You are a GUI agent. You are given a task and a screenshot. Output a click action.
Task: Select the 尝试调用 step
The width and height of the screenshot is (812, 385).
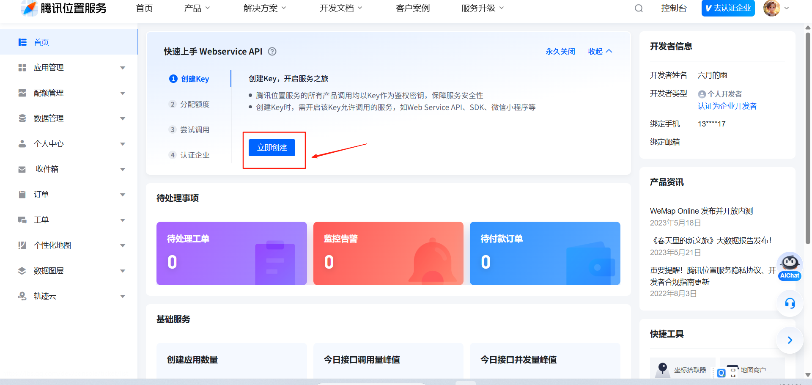pyautogui.click(x=189, y=130)
